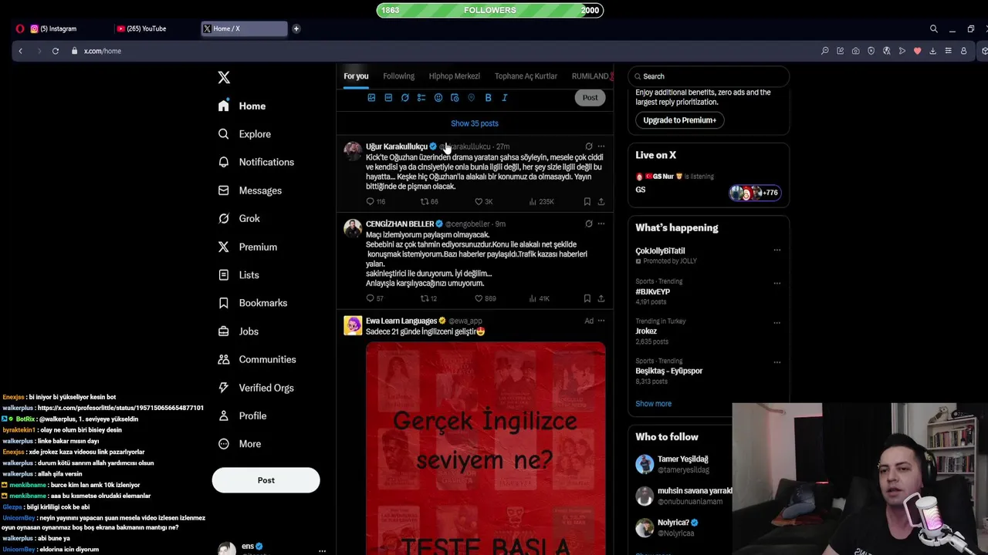
Task: Add a poll in the composer toolbar
Action: pos(421,98)
